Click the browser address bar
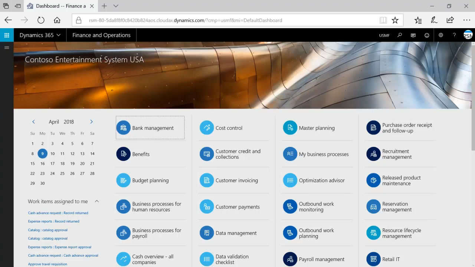This screenshot has width=475, height=267. click(237, 20)
